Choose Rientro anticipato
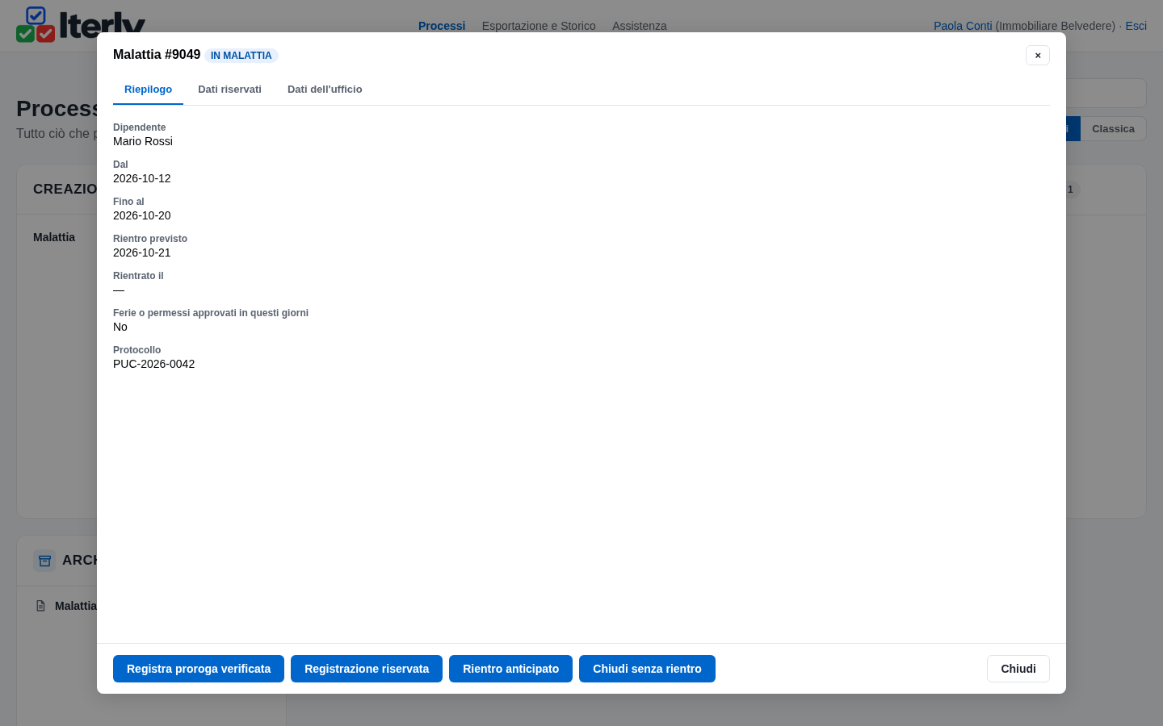This screenshot has width=1163, height=726. click(510, 669)
